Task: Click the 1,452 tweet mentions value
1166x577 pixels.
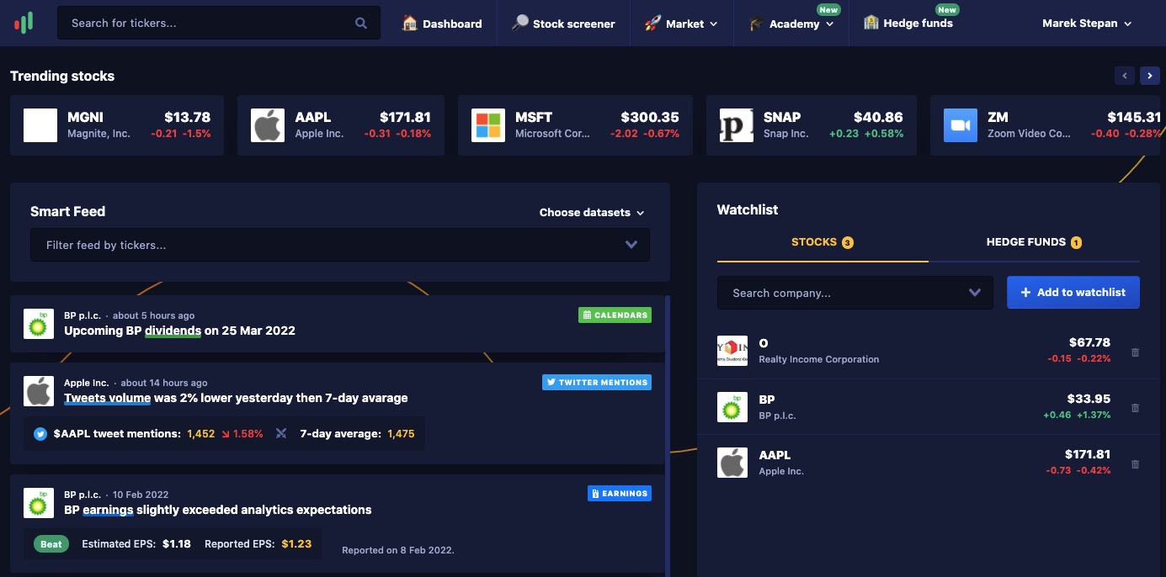Action: tap(201, 434)
